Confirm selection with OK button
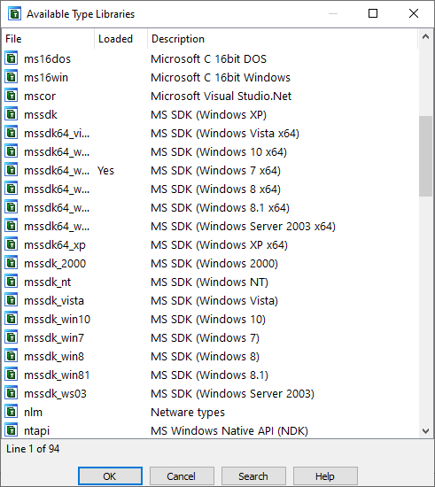Viewport: 435px width, 487px height. 111,475
